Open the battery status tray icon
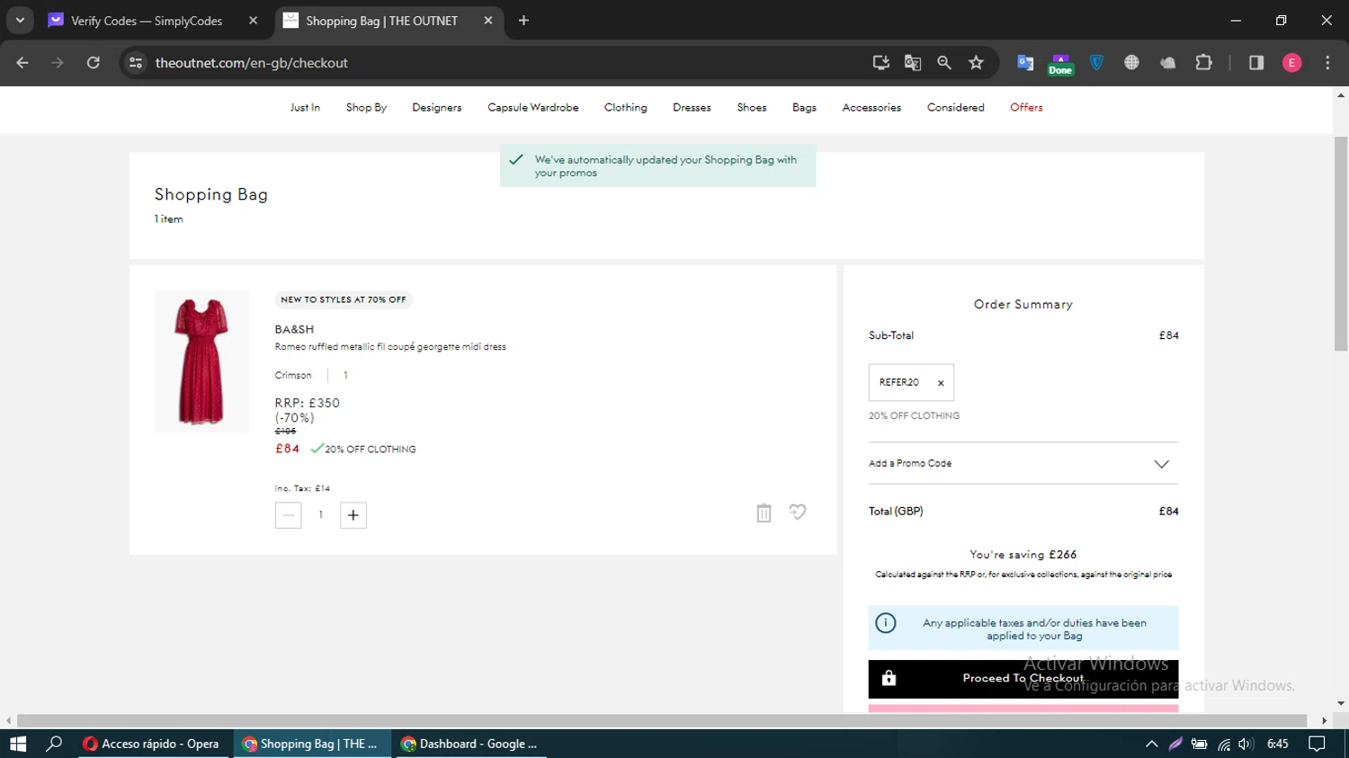Image resolution: width=1349 pixels, height=758 pixels. pyautogui.click(x=1199, y=744)
